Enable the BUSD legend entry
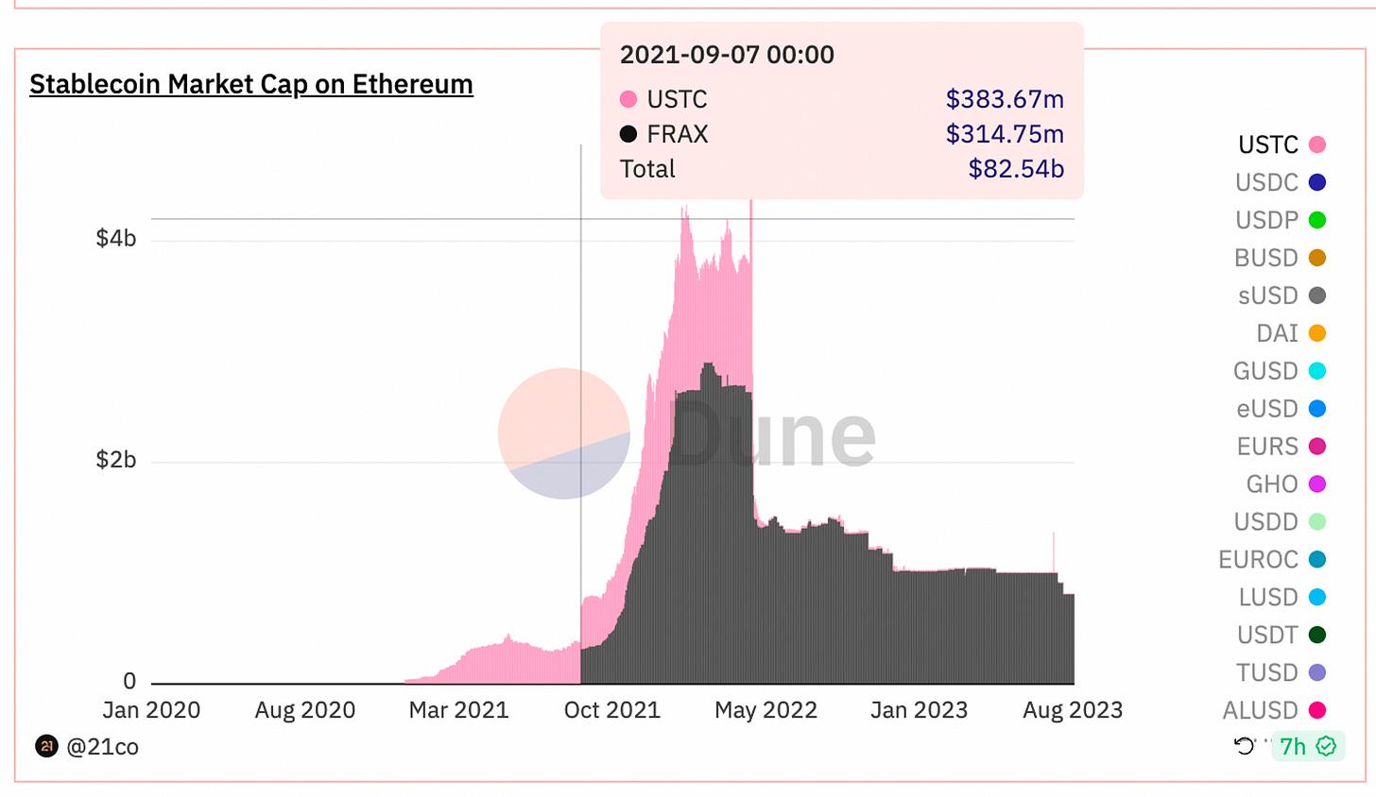Screen dimensions: 1376x797 tap(1265, 258)
